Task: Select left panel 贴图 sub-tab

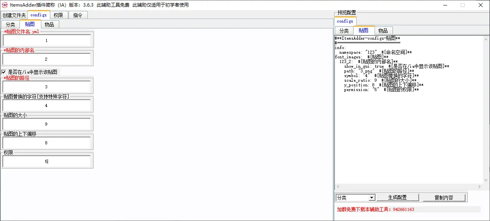Action: pyautogui.click(x=30, y=24)
